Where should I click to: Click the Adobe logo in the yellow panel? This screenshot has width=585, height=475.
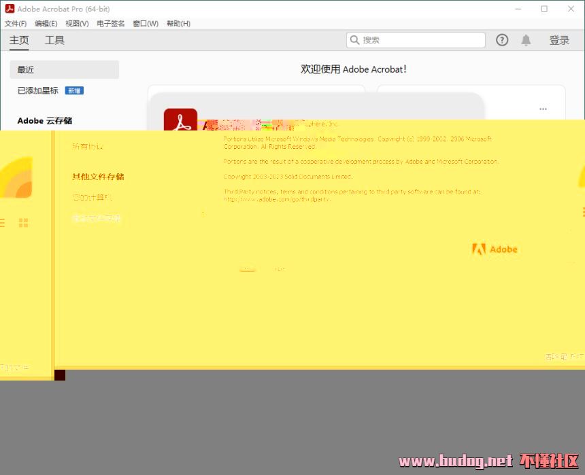(x=495, y=249)
